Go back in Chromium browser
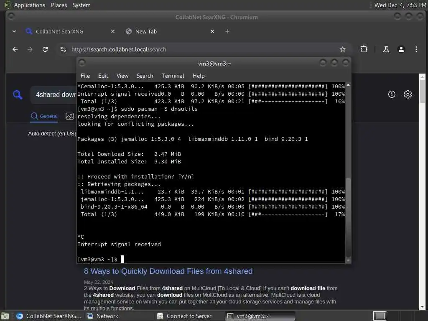The height and width of the screenshot is (321, 428). point(15,49)
